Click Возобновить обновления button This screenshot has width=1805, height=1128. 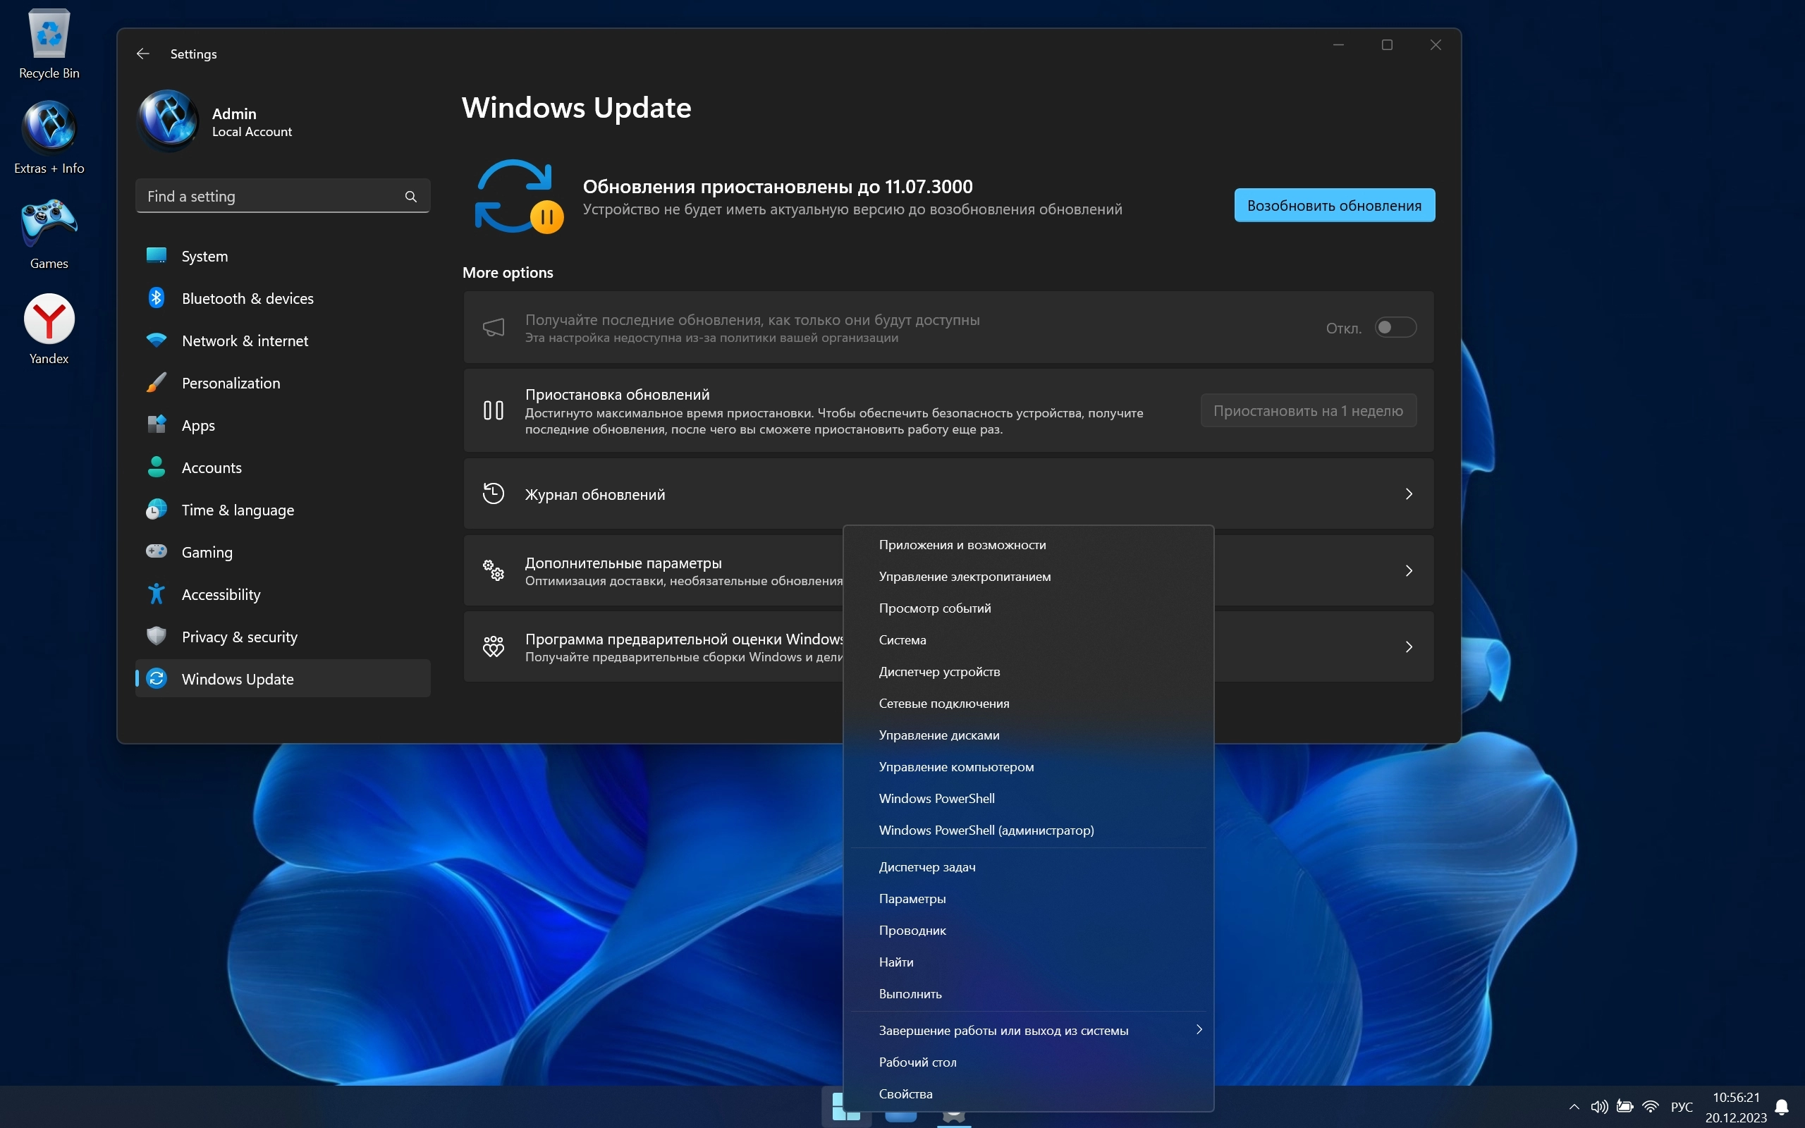pos(1333,205)
